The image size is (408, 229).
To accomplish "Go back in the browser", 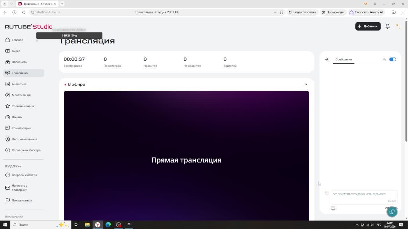I will [x=5, y=12].
